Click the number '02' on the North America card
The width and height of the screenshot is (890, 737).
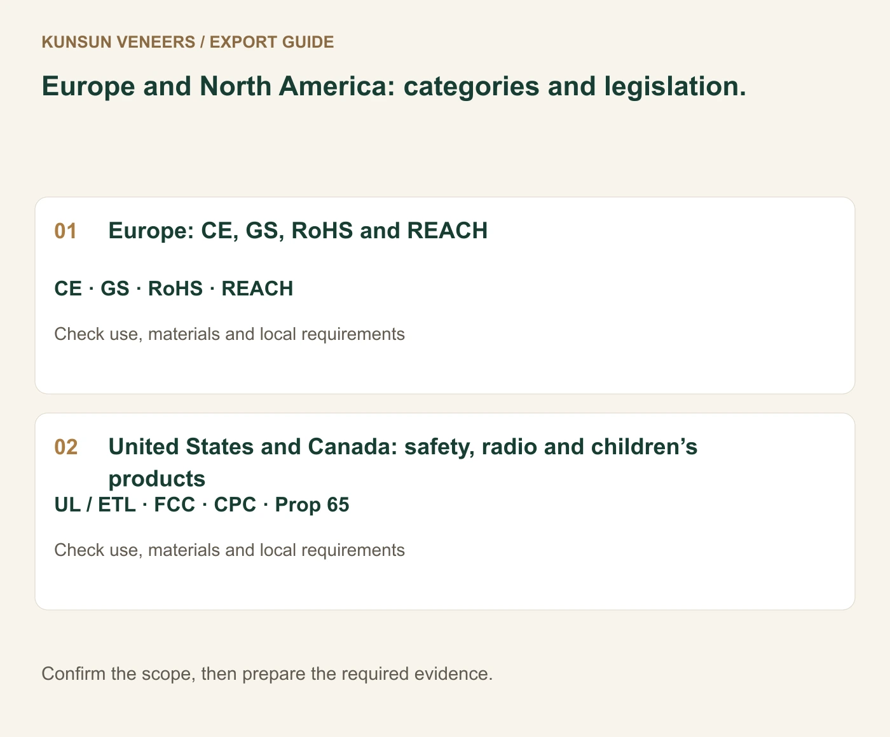[x=65, y=447]
